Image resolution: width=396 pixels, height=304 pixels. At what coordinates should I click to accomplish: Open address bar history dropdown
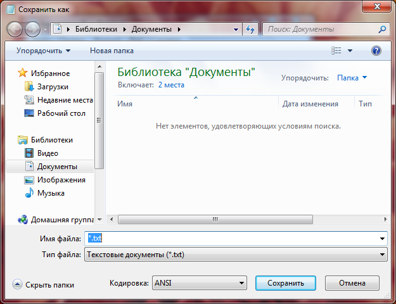click(x=236, y=30)
